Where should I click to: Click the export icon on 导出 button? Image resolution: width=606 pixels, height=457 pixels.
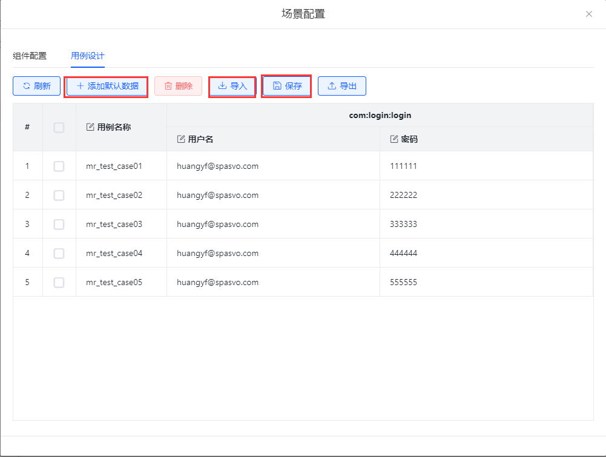pos(332,86)
